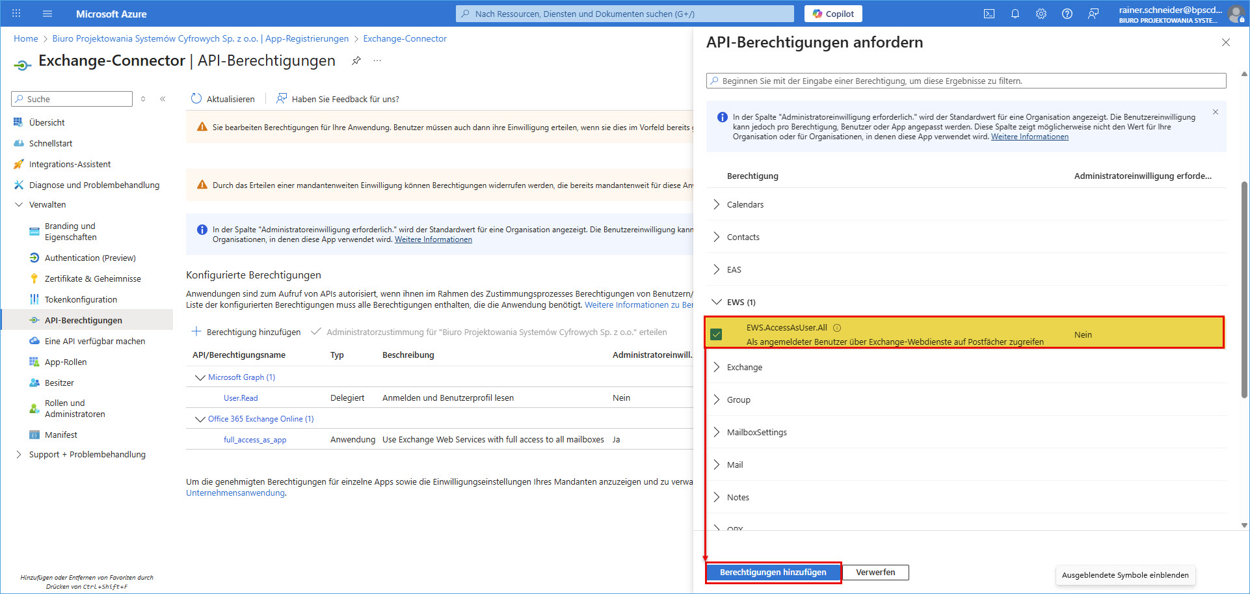Go to Home in the breadcrumb
This screenshot has height=594, width=1250.
(x=26, y=38)
